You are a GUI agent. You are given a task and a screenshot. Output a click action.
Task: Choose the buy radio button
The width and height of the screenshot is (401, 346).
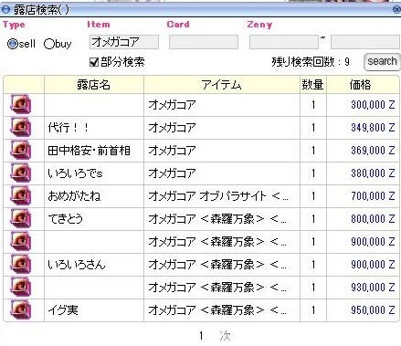pyautogui.click(x=48, y=44)
